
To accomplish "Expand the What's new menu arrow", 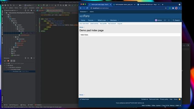I will click(x=107, y=20).
